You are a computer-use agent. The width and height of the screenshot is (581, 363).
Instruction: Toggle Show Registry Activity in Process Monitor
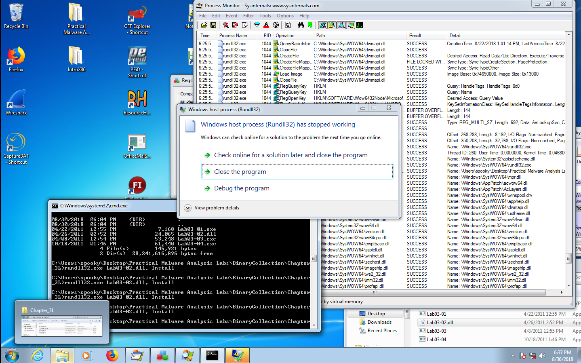(x=322, y=25)
